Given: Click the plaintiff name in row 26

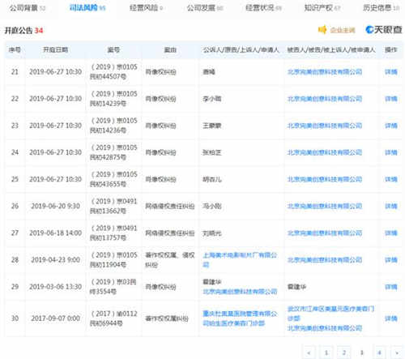Looking at the screenshot, I should [x=212, y=207].
